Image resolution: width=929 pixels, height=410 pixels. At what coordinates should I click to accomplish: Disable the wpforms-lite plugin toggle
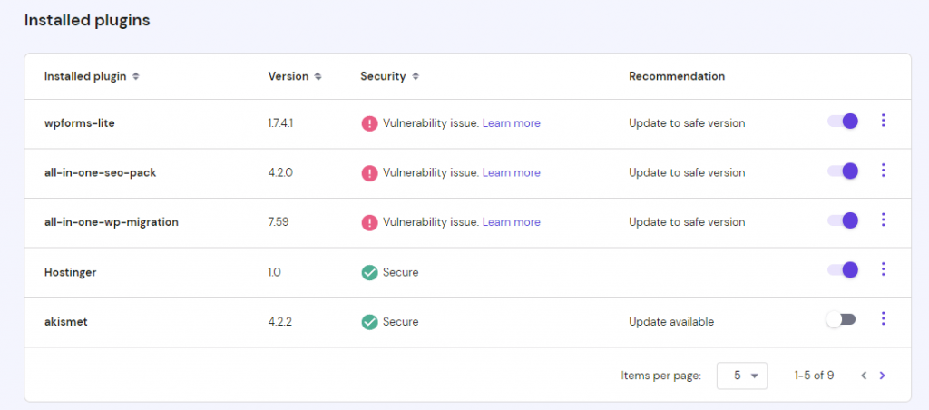pos(843,122)
